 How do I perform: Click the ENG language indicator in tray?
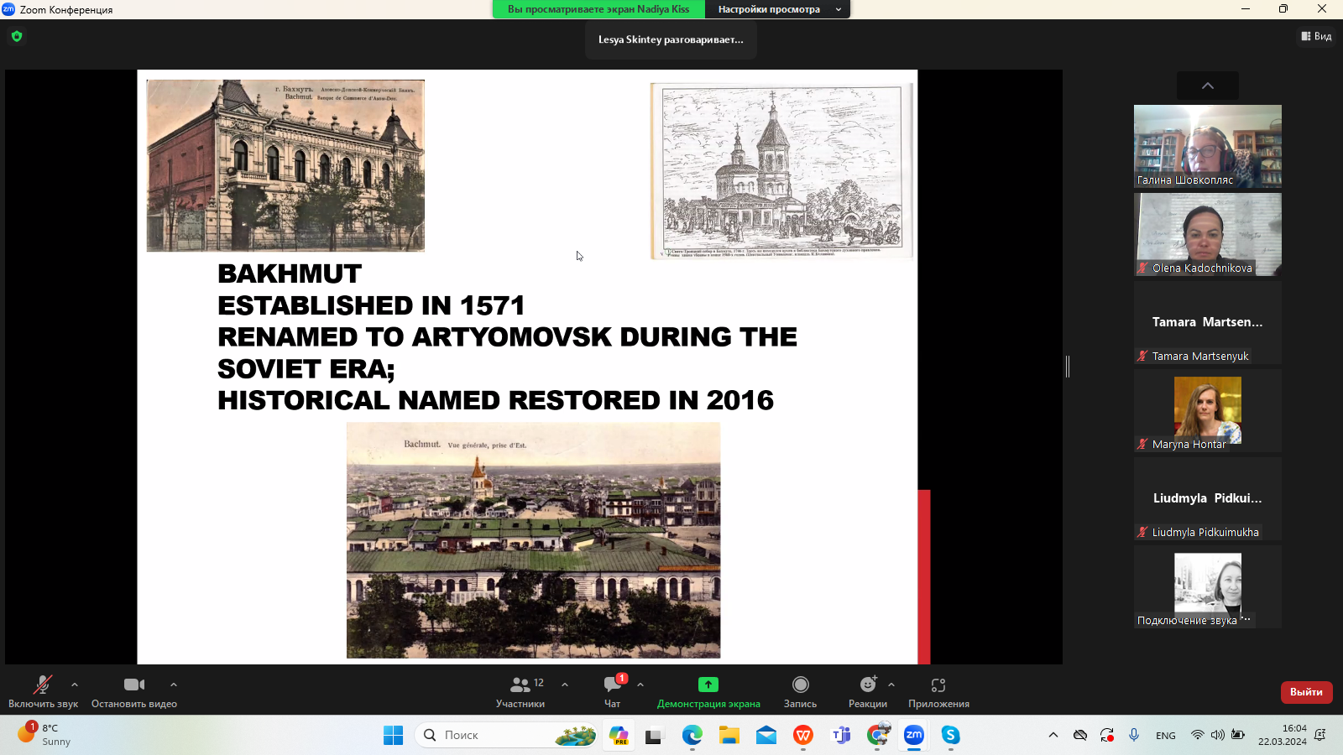point(1165,736)
